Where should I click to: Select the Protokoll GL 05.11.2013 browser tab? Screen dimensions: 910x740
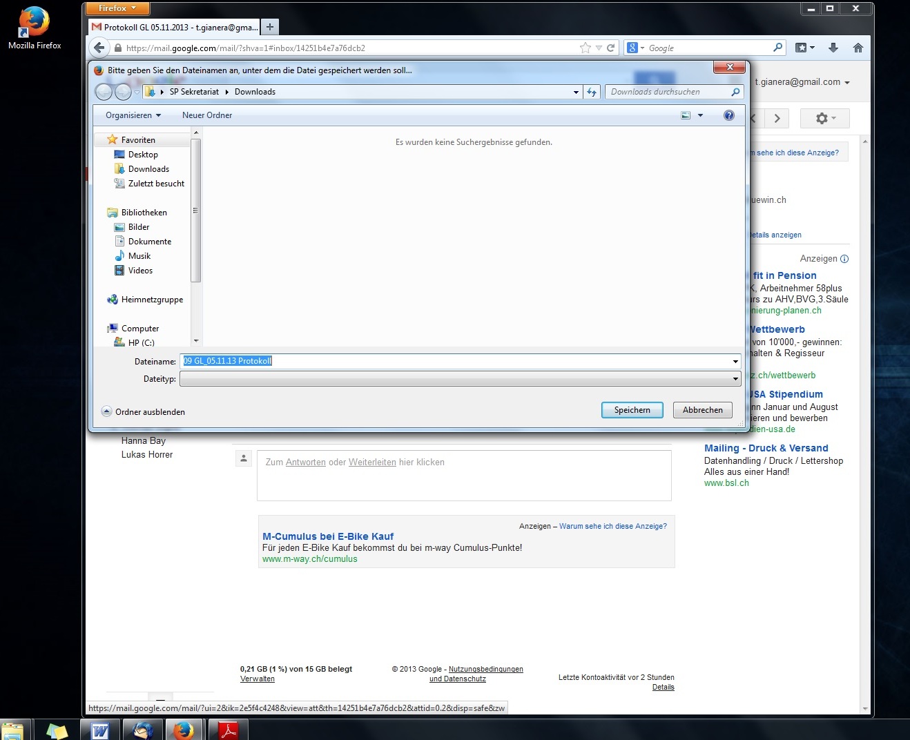(x=174, y=27)
